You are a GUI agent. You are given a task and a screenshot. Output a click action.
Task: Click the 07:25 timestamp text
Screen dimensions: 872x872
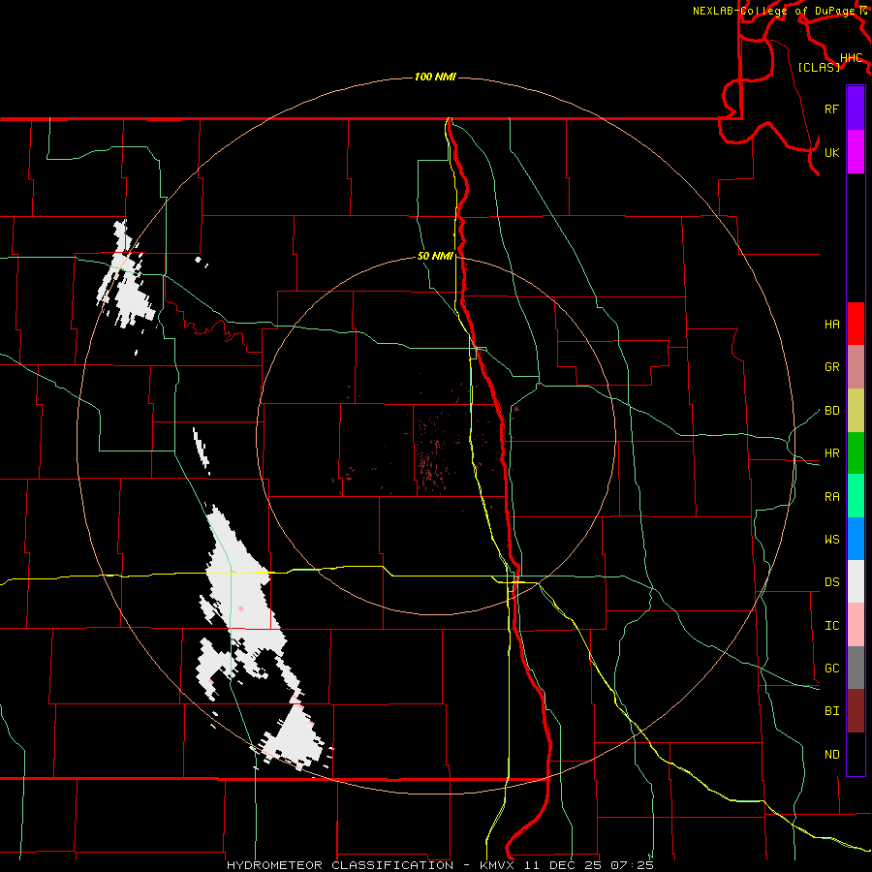click(x=632, y=865)
